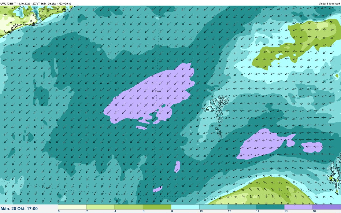
Task: Click the medium teal 12–14 legend swatch
Action: tap(242, 207)
